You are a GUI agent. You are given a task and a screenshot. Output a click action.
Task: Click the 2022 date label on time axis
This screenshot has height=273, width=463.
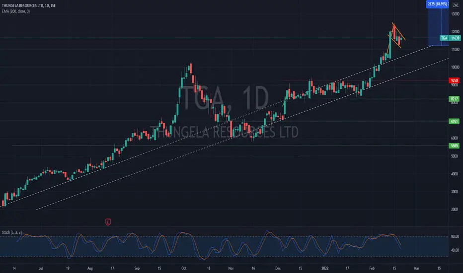coord(325,268)
